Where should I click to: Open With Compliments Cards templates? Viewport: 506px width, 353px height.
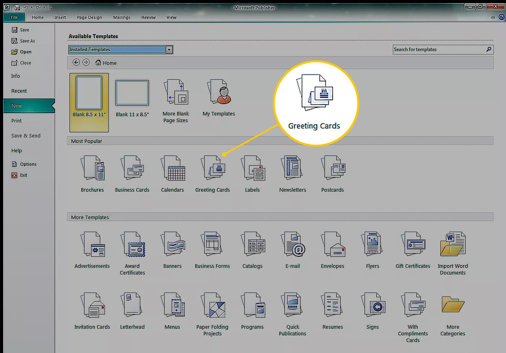click(x=413, y=317)
